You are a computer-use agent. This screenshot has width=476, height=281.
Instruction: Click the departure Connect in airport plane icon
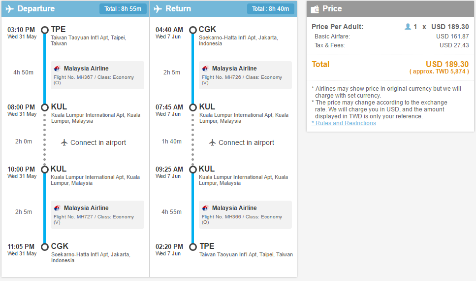[64, 142]
